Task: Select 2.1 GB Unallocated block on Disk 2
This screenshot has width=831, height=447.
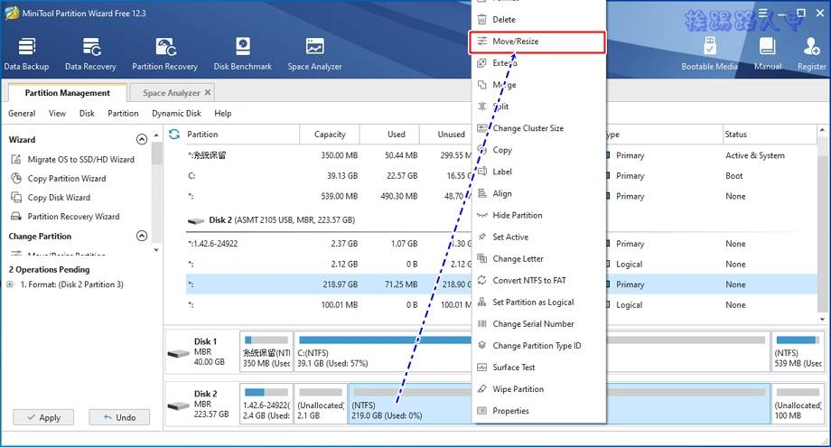Action: pyautogui.click(x=321, y=405)
